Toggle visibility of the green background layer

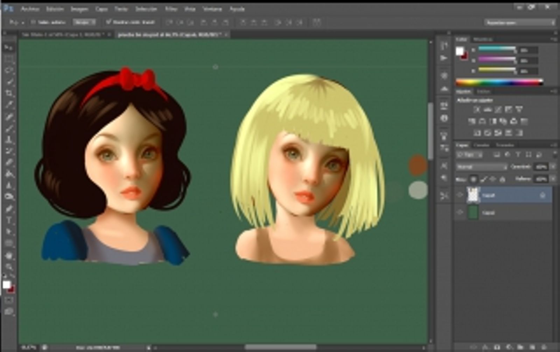point(460,213)
